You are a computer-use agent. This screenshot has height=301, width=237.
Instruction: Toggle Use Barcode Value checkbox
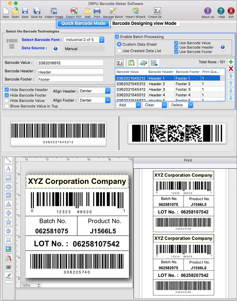pos(176,43)
